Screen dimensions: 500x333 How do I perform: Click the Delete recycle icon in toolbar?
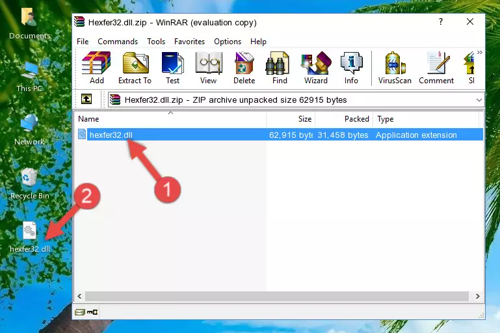point(244,68)
